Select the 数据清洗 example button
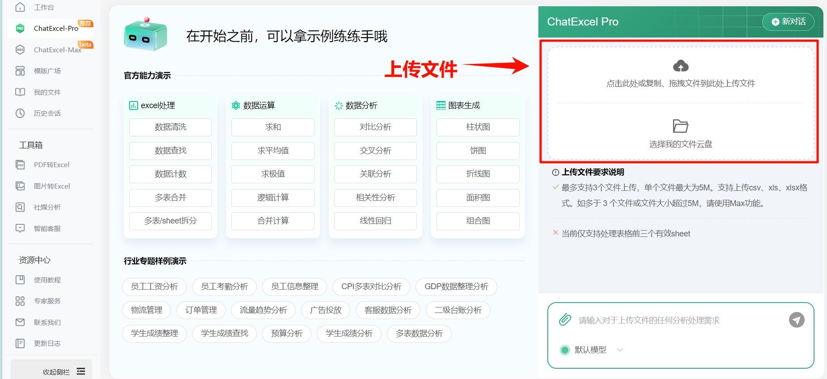The width and height of the screenshot is (827, 379). click(170, 127)
